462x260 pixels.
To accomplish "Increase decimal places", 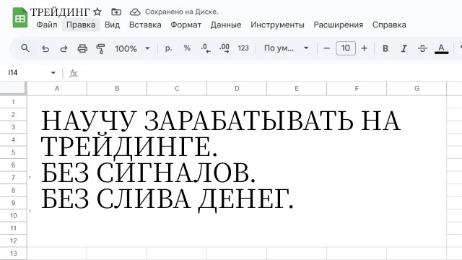I will point(225,48).
